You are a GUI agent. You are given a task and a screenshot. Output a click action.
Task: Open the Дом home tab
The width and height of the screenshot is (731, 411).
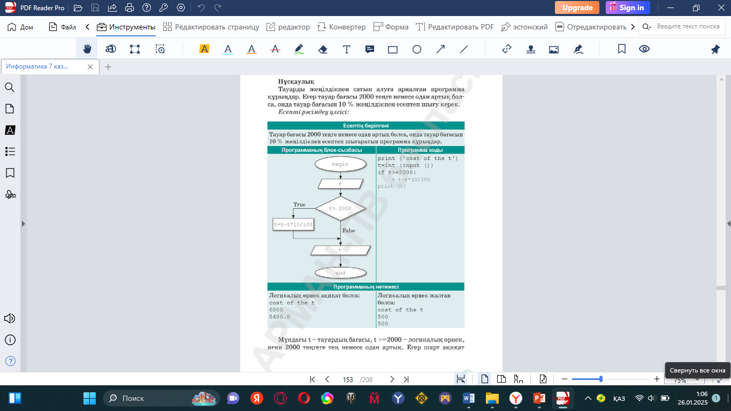tap(20, 27)
